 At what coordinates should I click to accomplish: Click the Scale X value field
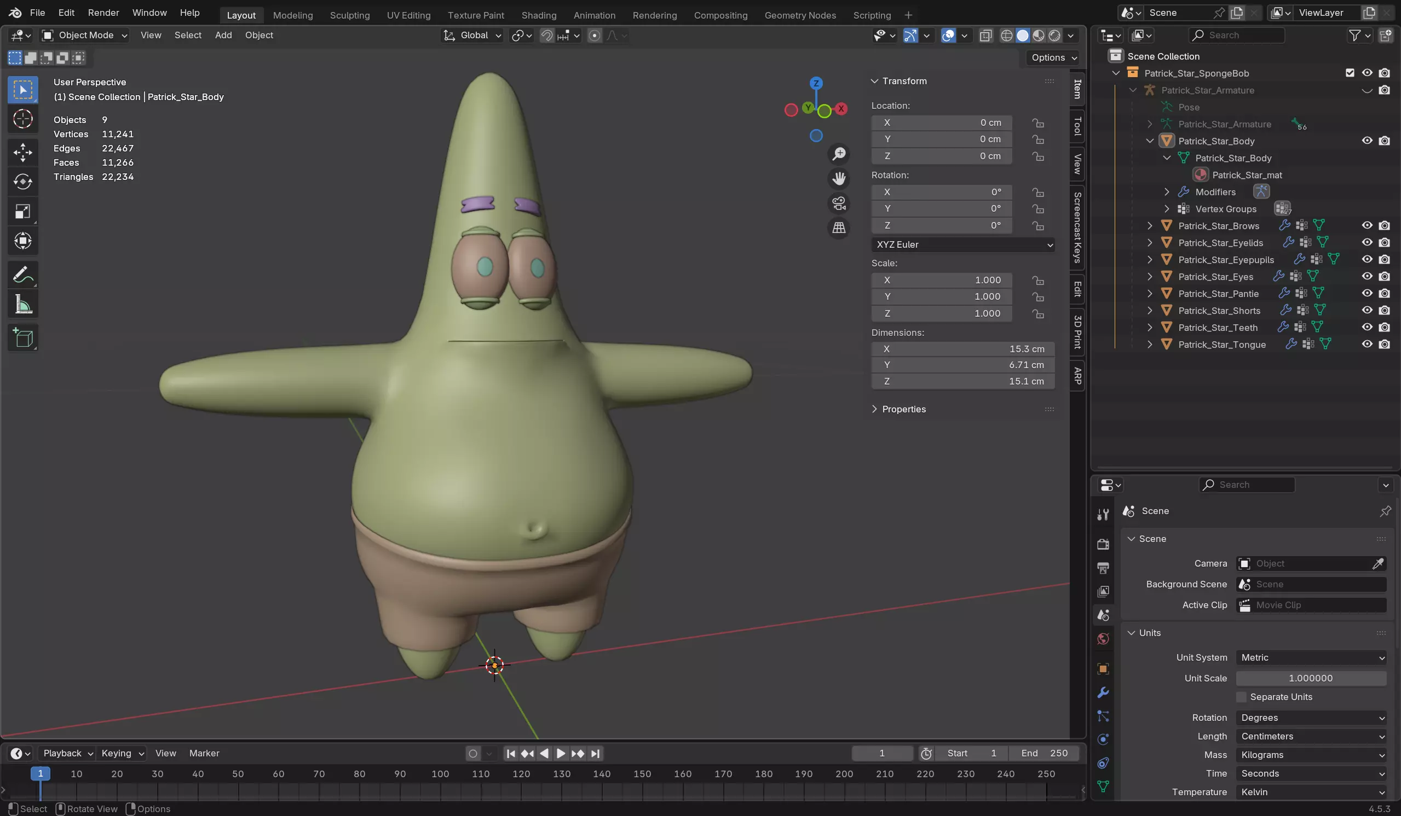[x=941, y=280]
